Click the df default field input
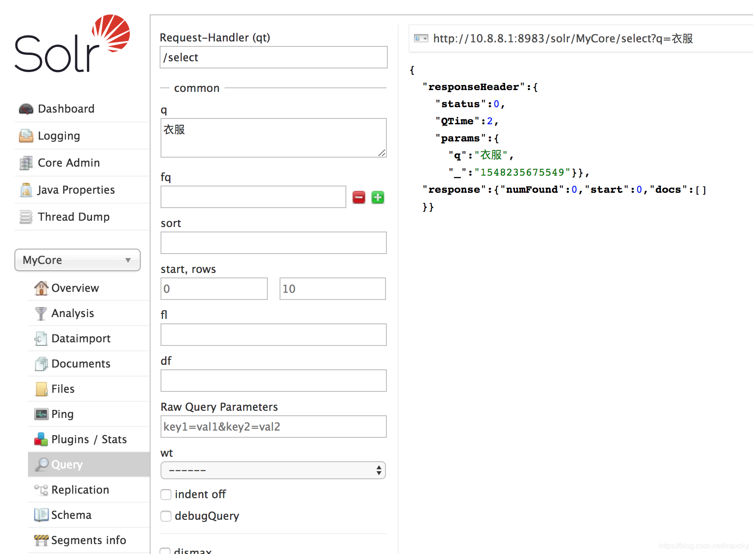 274,381
